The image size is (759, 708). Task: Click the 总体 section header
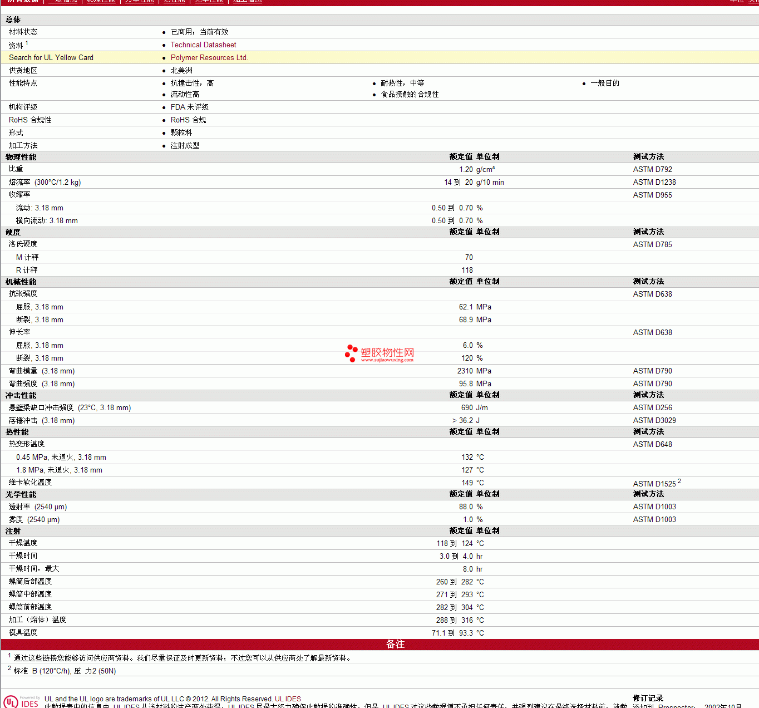pyautogui.click(x=13, y=20)
